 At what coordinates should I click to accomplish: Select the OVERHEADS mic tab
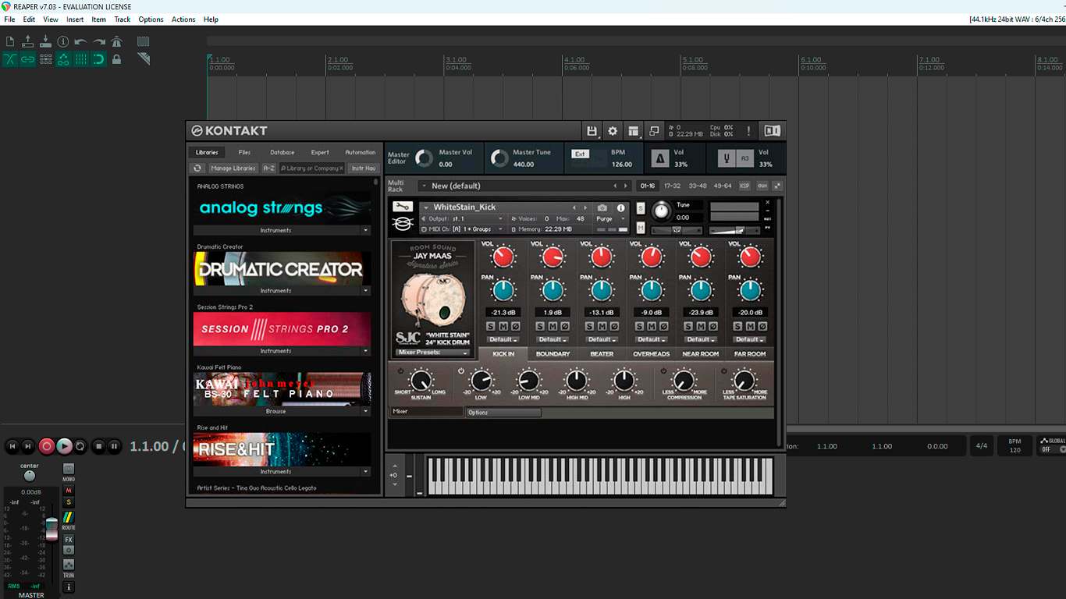(x=652, y=354)
